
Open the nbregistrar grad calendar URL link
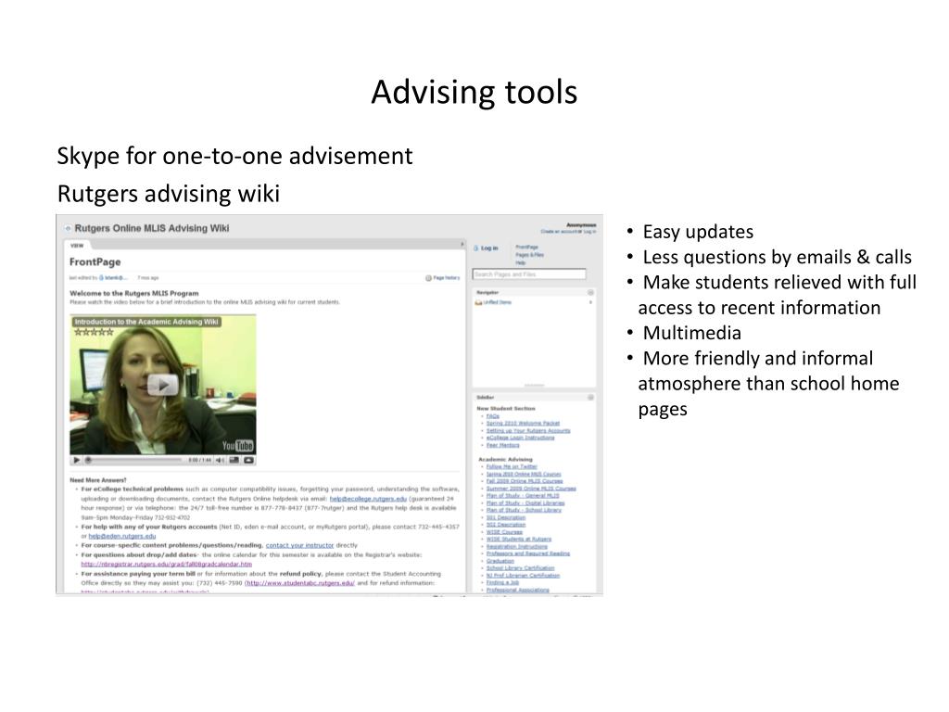tap(167, 564)
